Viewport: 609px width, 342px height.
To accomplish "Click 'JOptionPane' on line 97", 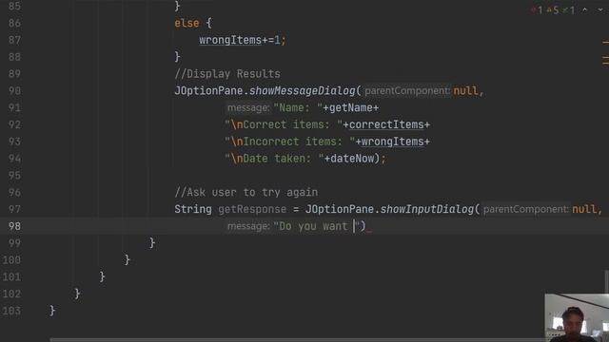I will coord(340,209).
